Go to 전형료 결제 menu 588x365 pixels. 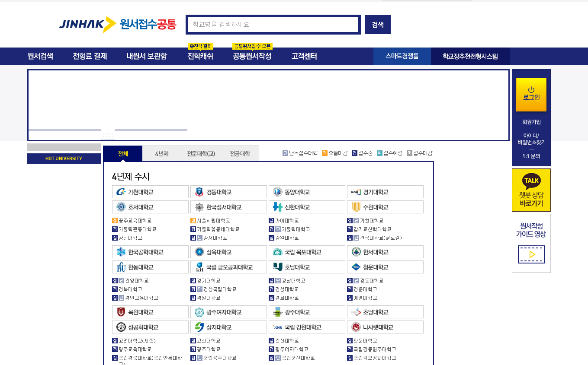[90, 56]
